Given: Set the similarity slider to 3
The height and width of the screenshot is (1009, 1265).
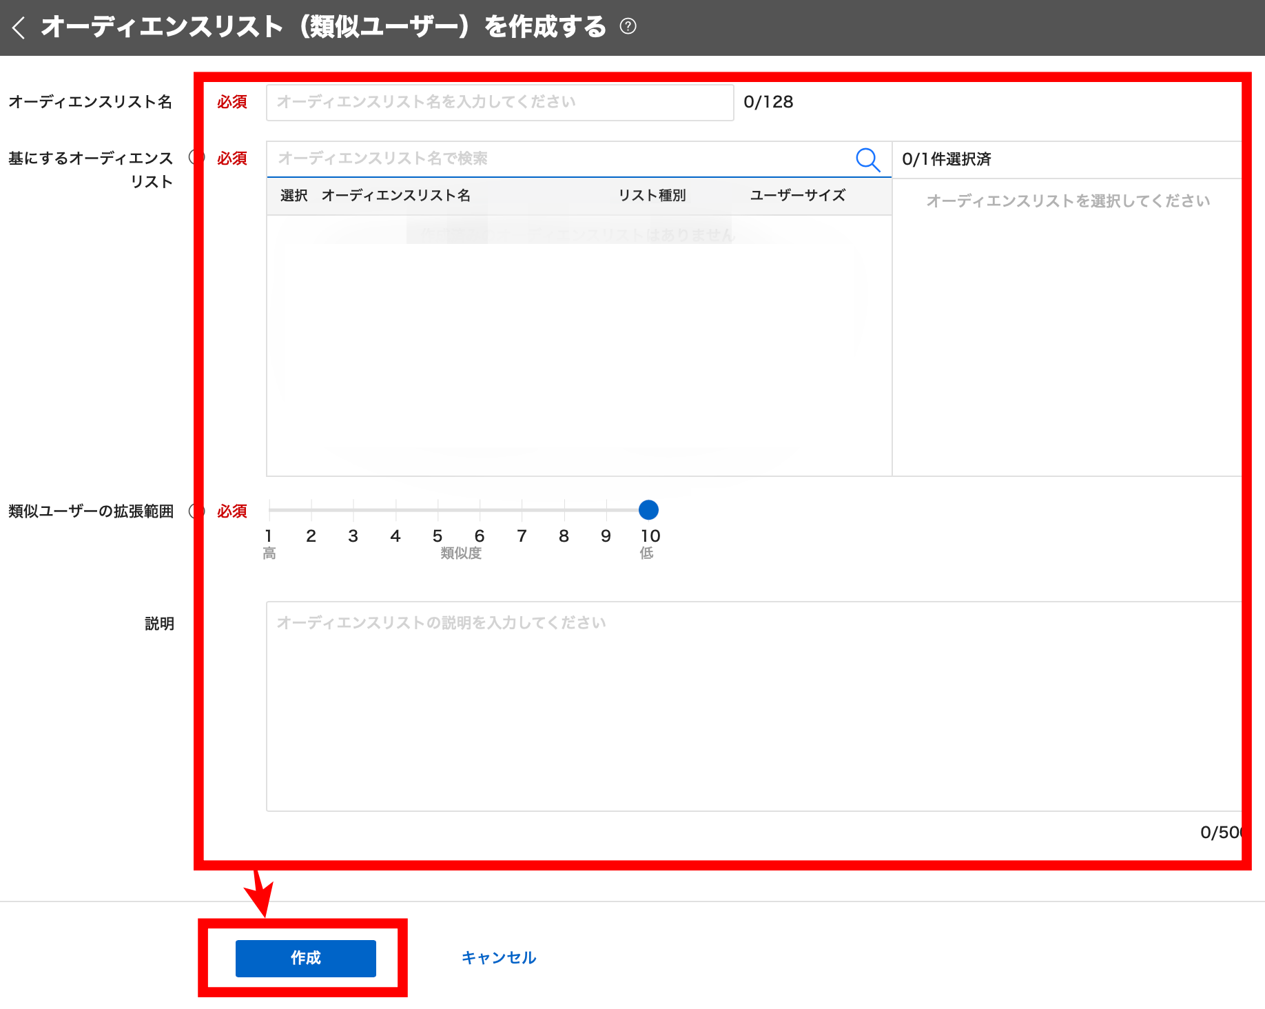Looking at the screenshot, I should pyautogui.click(x=353, y=510).
